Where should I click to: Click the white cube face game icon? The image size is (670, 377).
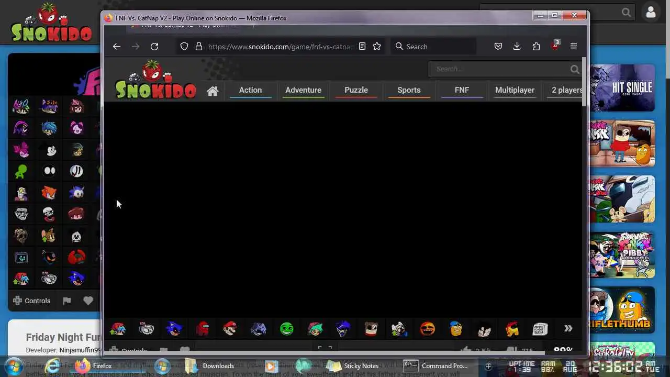click(540, 329)
